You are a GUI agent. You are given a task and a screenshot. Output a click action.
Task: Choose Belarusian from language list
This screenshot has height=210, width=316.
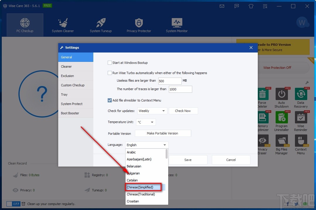coord(145,166)
